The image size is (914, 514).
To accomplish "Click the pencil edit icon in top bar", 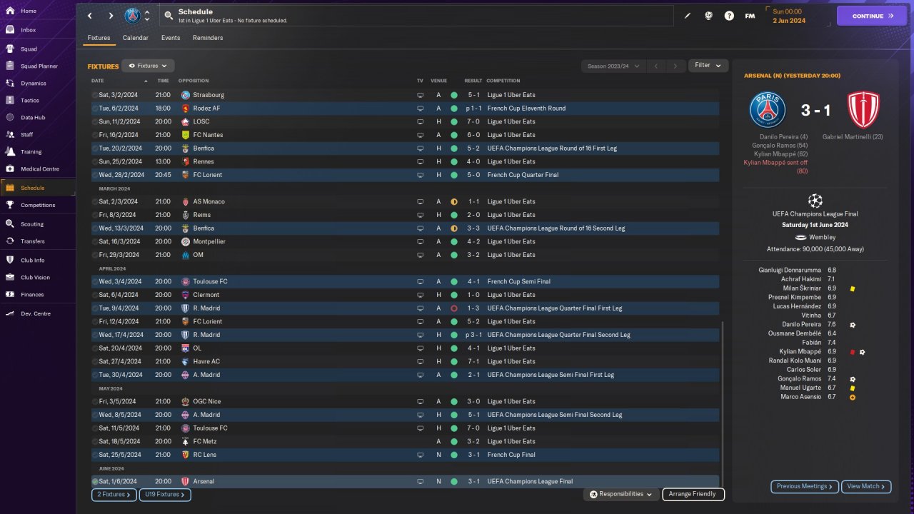I will 688,16.
